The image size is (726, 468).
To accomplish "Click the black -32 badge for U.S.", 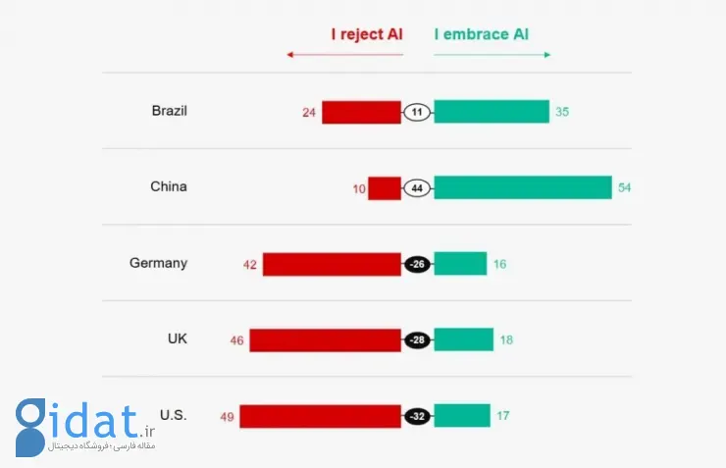I will tap(417, 416).
